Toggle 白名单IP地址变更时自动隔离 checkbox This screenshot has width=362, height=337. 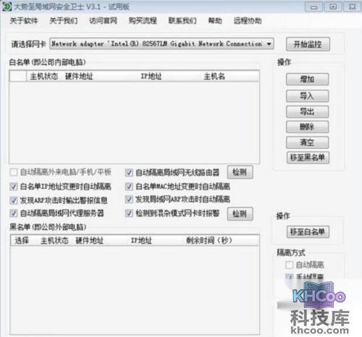(14, 187)
